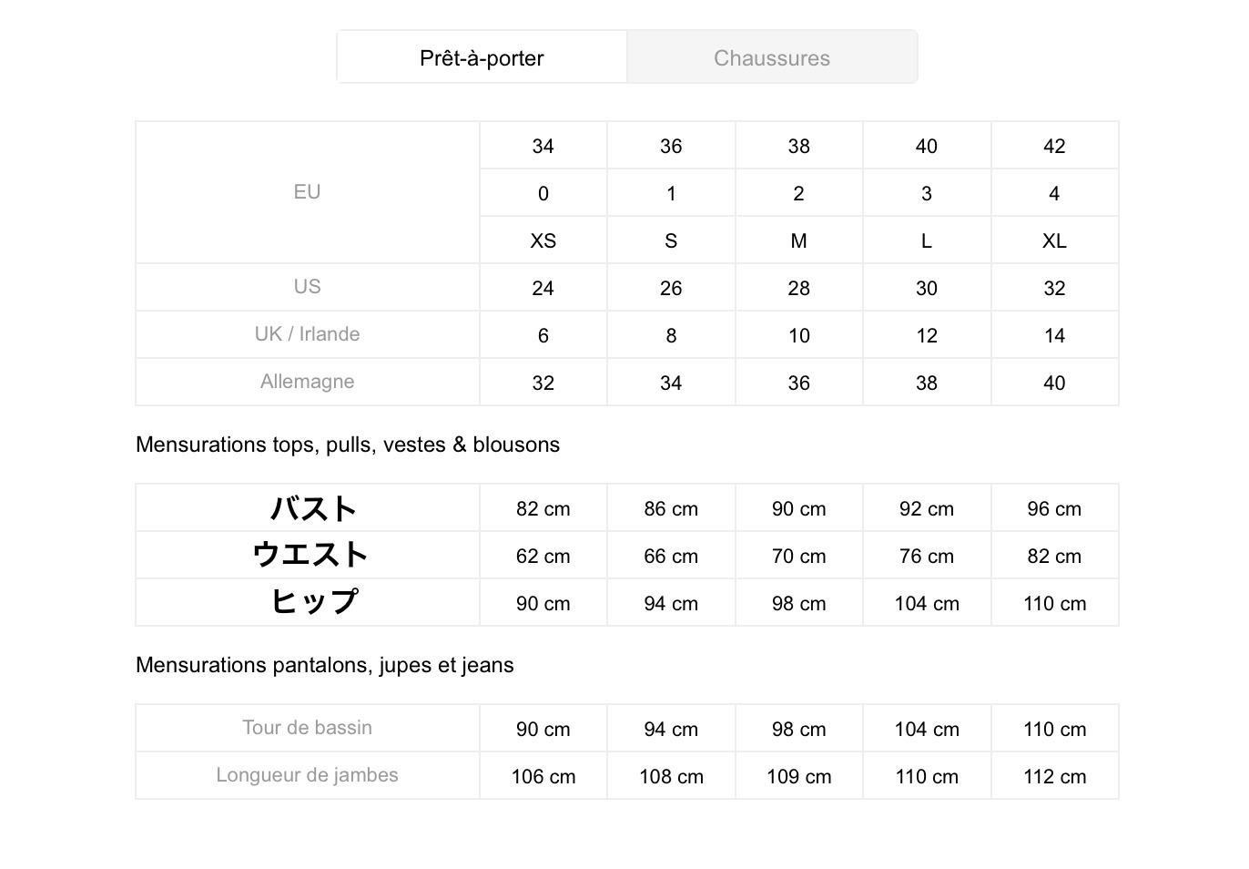Click the XL size cell
This screenshot has height=869, width=1249.
click(1054, 240)
